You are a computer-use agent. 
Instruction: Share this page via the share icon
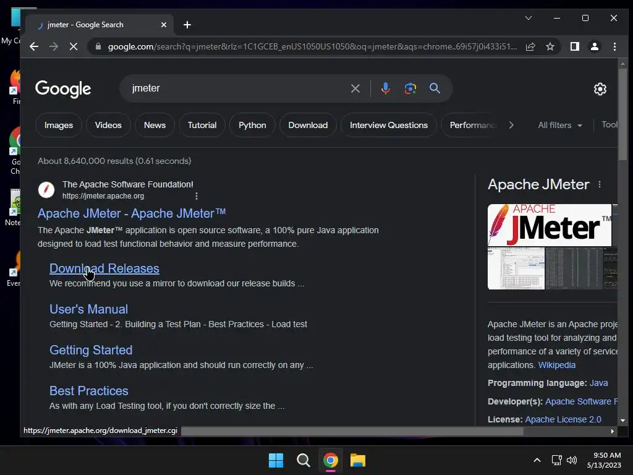click(530, 47)
